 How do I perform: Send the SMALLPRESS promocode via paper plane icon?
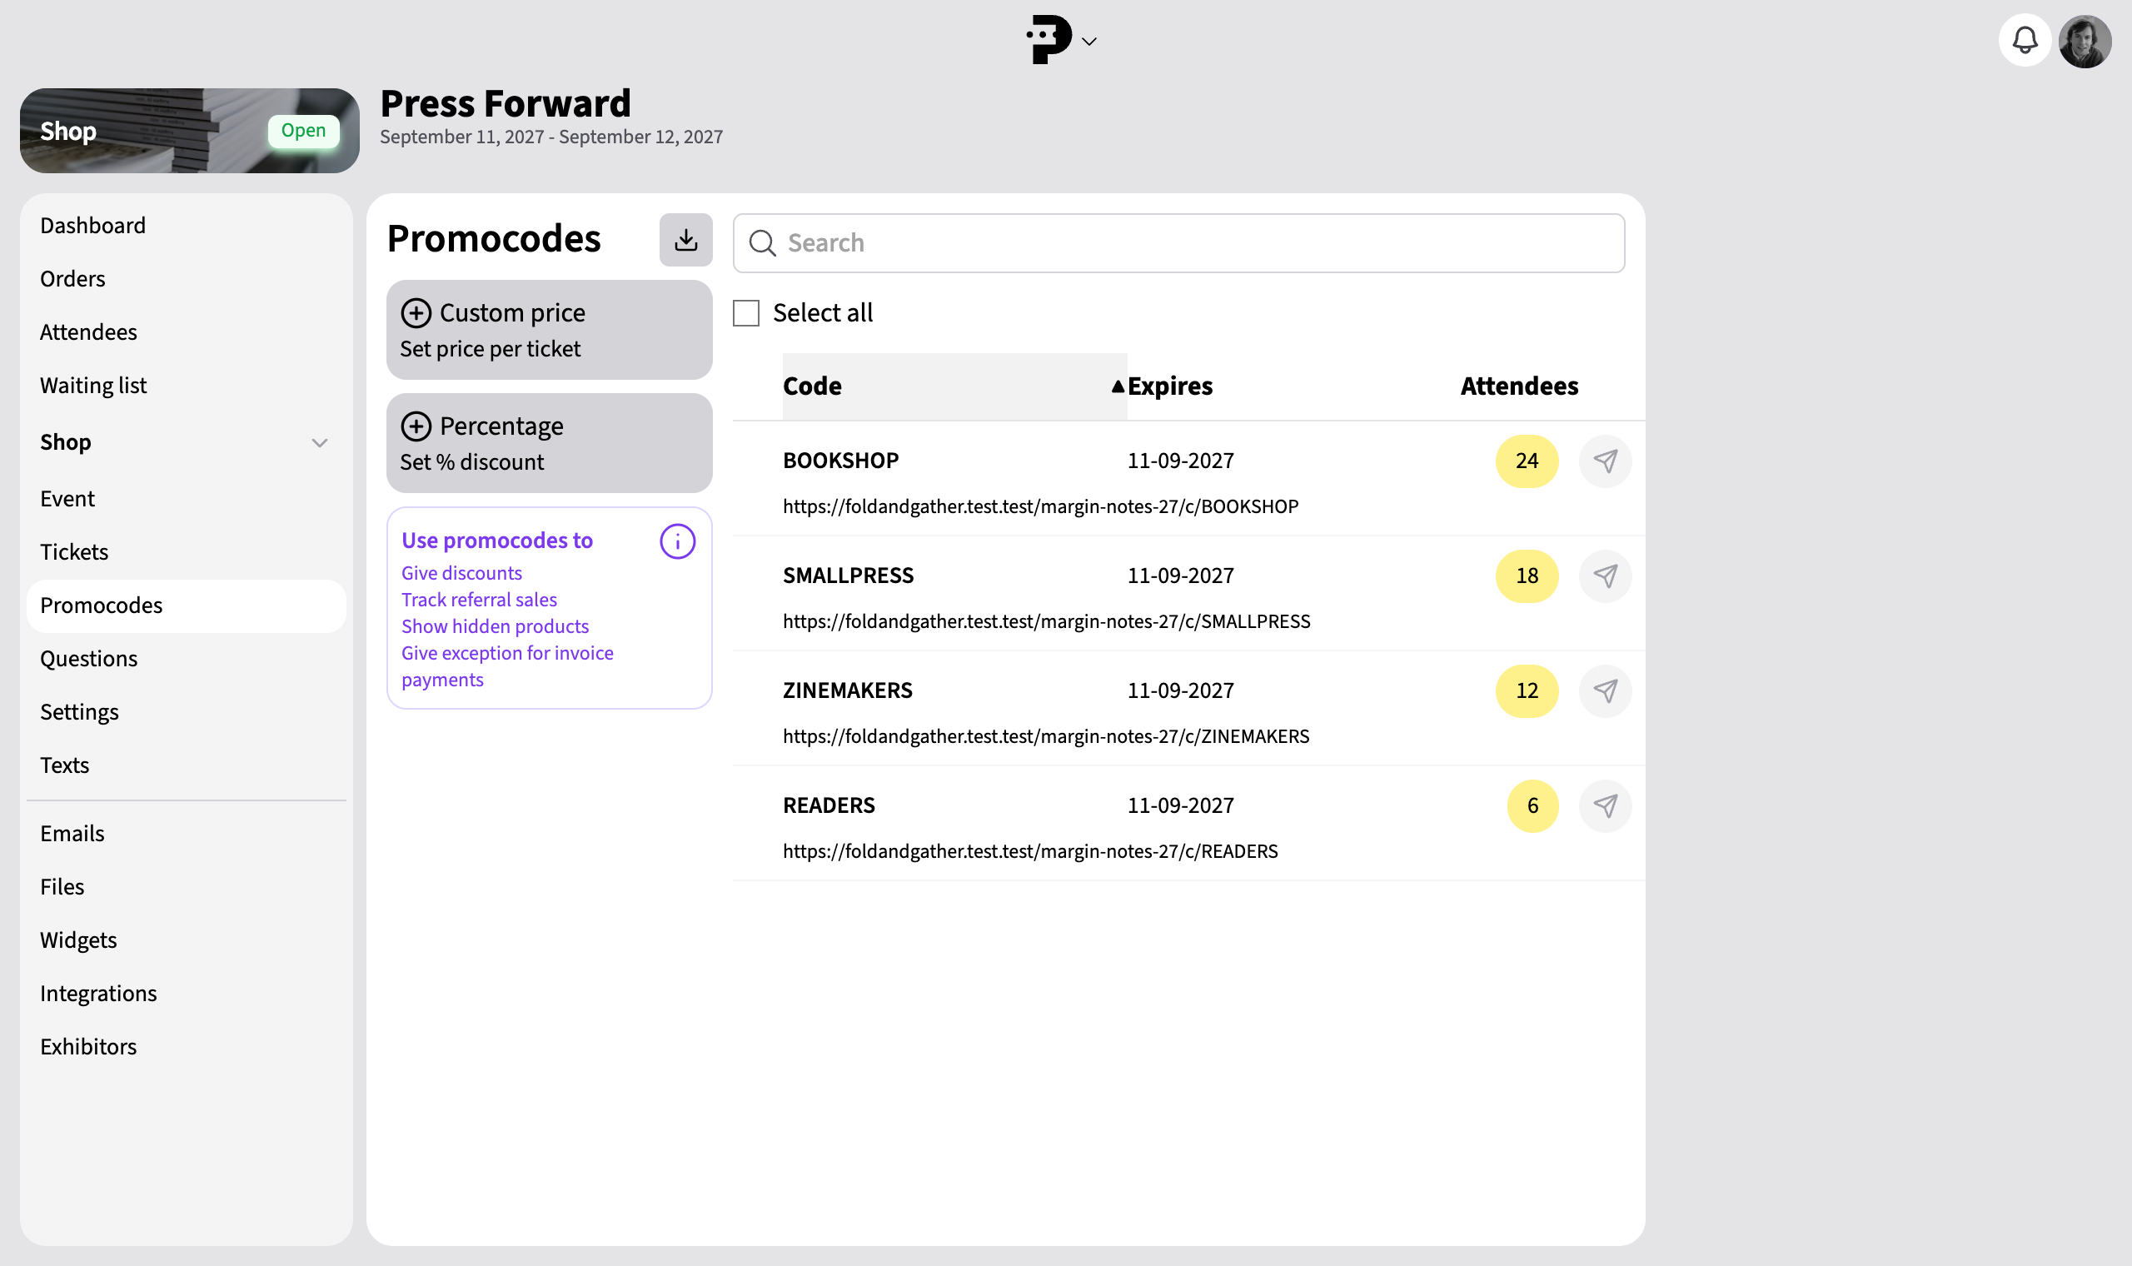[x=1605, y=576]
